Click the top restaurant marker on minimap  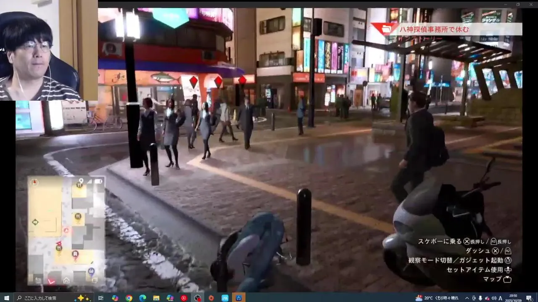(x=79, y=185)
